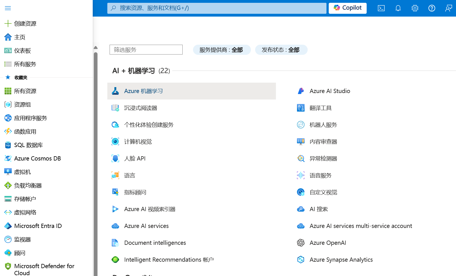This screenshot has height=276, width=456.
Task: Click the Azure OpenAI icon
Action: (301, 243)
